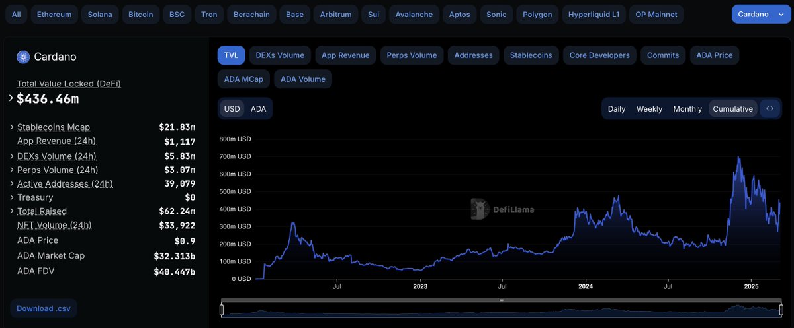Toggle the Commits chart metric
794x328 pixels.
tap(663, 55)
